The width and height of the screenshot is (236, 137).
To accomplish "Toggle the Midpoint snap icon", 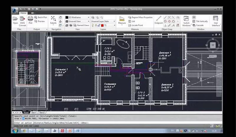I will coord(165,17).
